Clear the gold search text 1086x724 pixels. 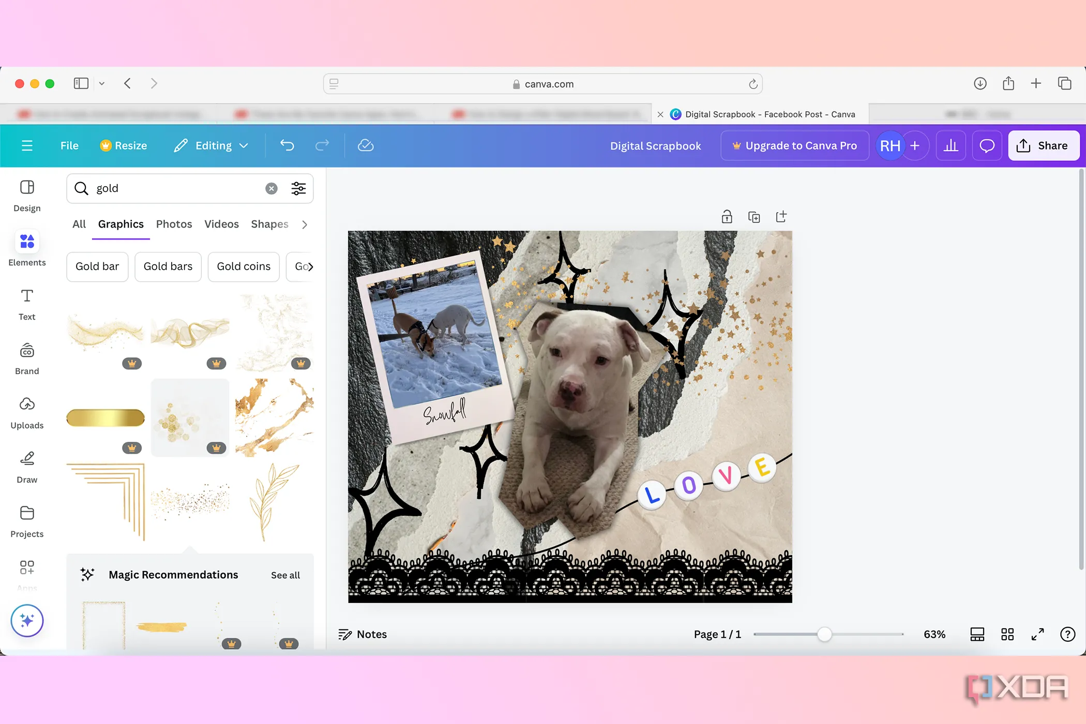tap(271, 188)
